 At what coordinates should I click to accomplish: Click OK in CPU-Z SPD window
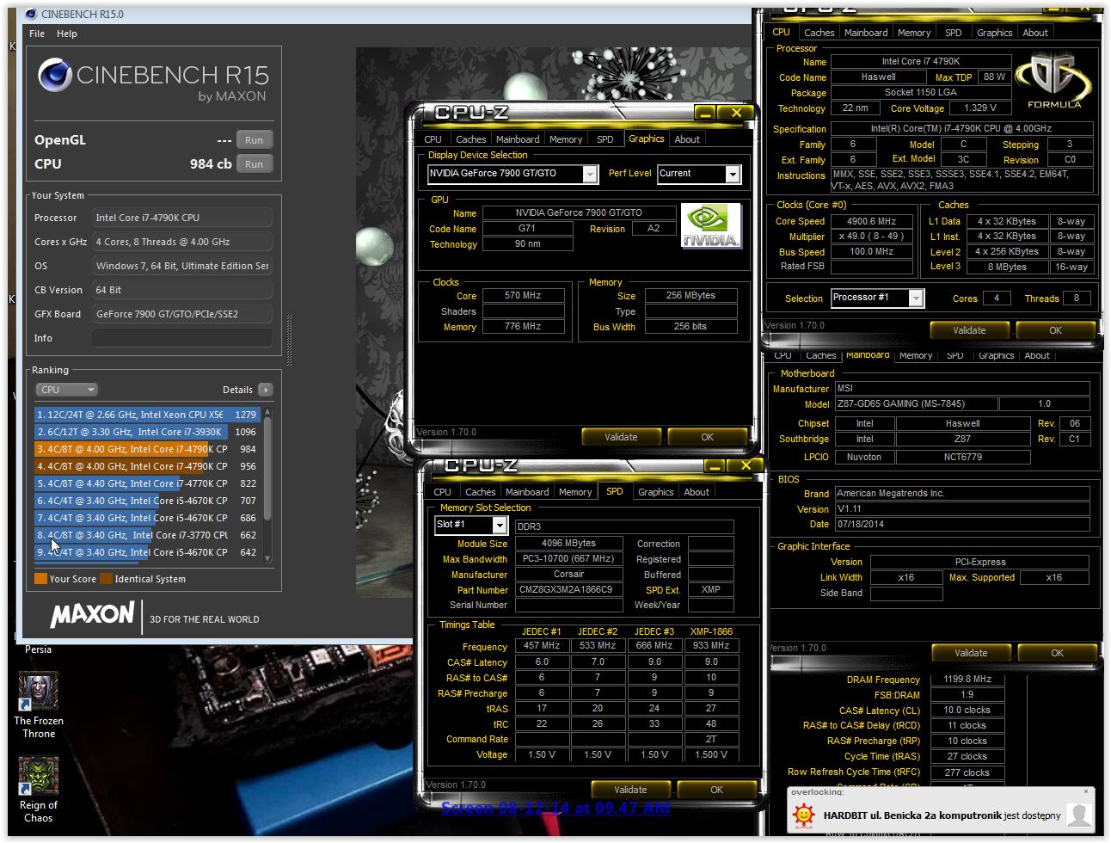[716, 790]
